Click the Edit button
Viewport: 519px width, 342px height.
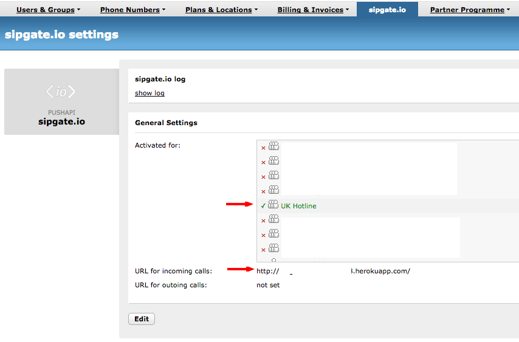[x=142, y=319]
